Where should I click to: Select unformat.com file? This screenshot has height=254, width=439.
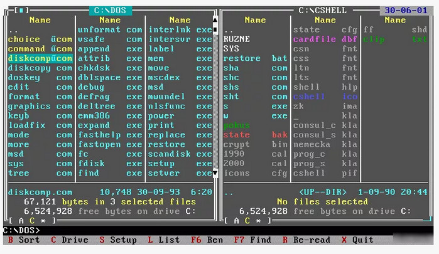coord(111,29)
